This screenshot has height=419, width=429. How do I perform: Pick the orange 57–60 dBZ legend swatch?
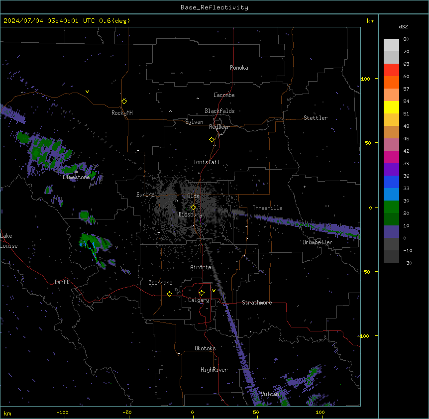(x=391, y=82)
